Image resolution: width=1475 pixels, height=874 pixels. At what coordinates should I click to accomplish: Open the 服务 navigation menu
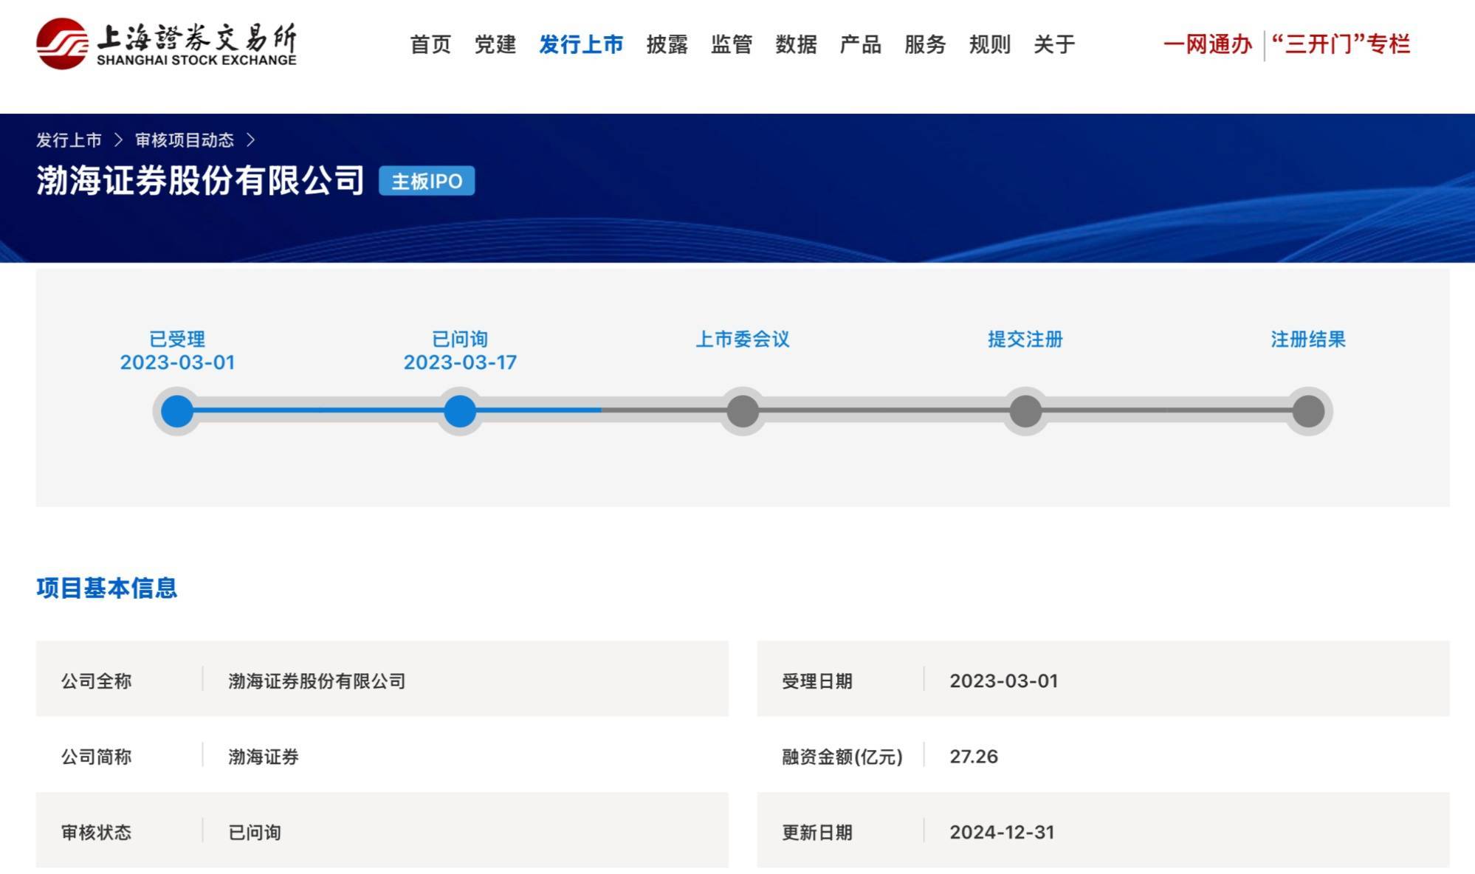(x=925, y=44)
